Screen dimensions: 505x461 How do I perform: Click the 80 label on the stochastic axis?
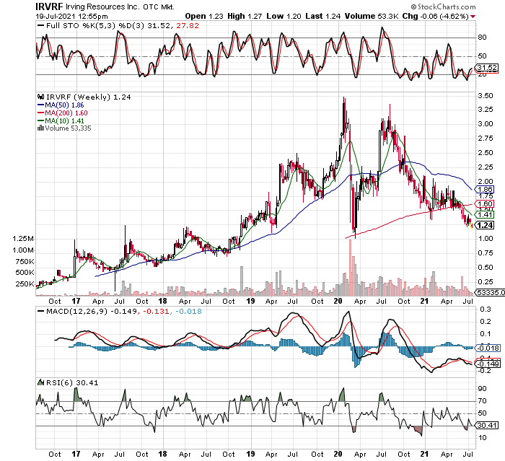(482, 38)
